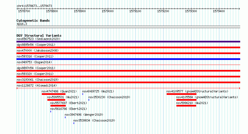Click the blue nsv593316 variant bar
248x134 pixels.
pos(128,59)
